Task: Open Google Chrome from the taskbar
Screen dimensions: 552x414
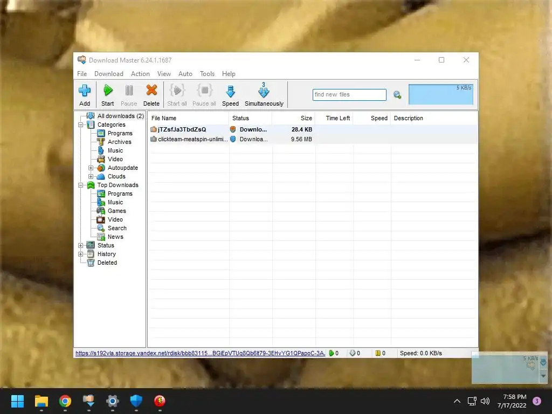Action: 65,401
